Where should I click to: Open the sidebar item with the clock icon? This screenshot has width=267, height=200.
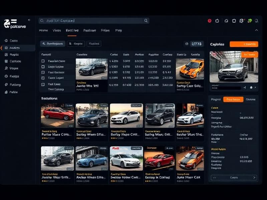[x=12, y=76]
